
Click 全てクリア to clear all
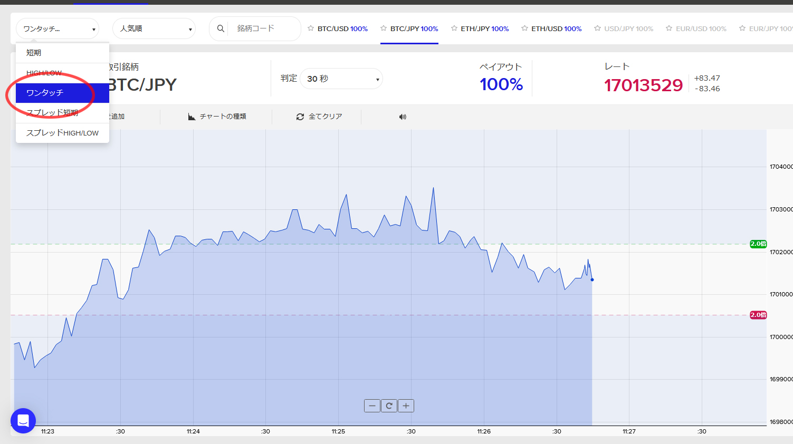click(x=319, y=117)
